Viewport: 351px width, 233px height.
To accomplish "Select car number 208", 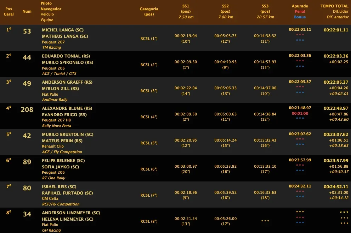I will [x=27, y=110].
